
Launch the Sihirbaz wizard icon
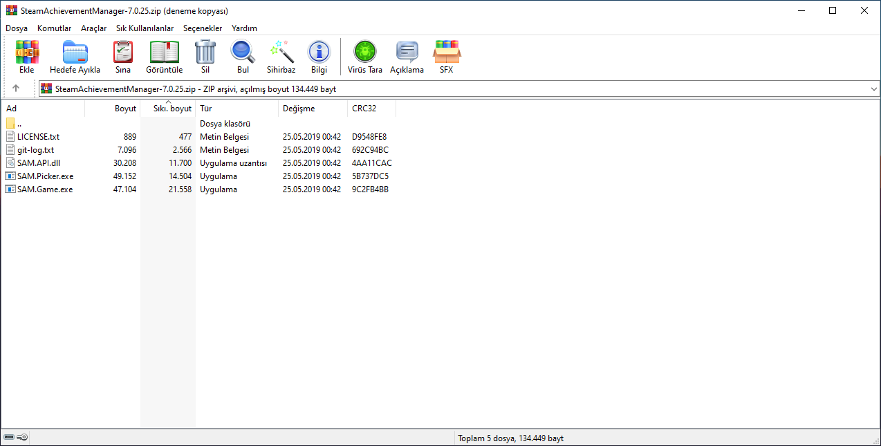[x=281, y=52]
